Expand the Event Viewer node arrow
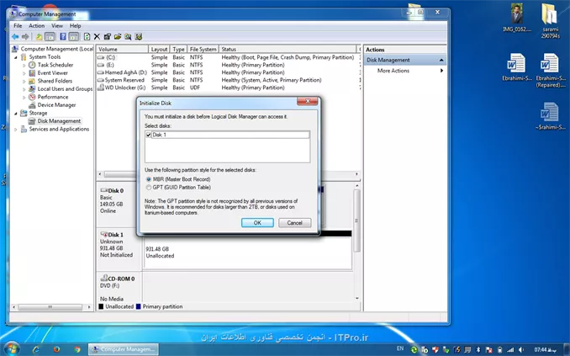Viewport: 570px width, 356px height. [x=24, y=73]
